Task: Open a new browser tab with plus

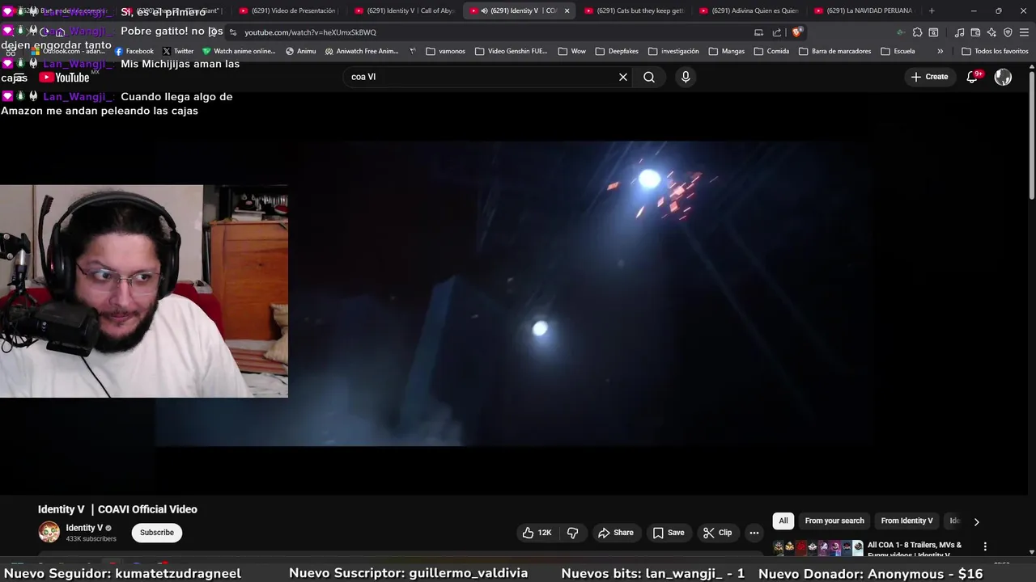Action: click(x=932, y=11)
